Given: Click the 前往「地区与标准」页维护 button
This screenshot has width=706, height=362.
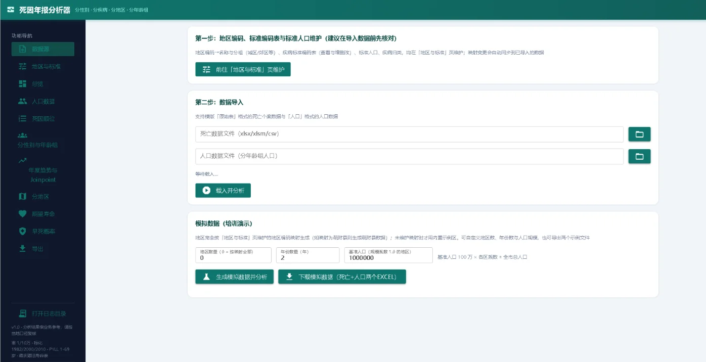Looking at the screenshot, I should click(x=243, y=69).
